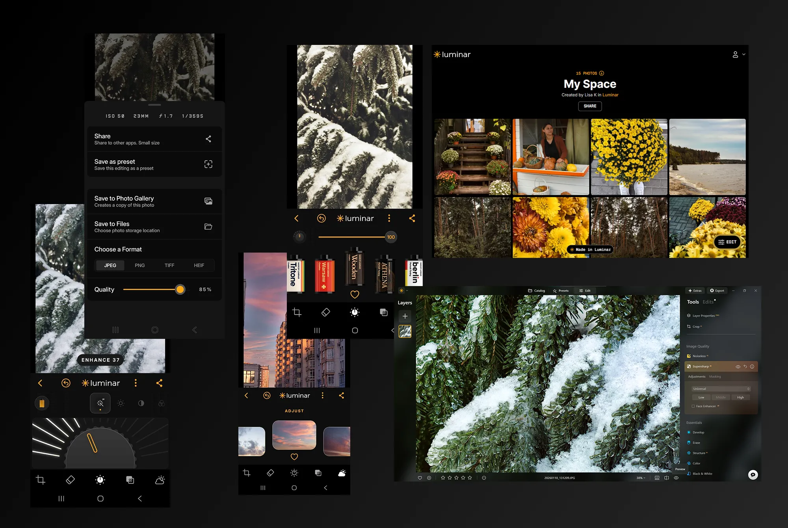Click Share to other apps icon
Screen dimensions: 788x528
pyautogui.click(x=208, y=139)
